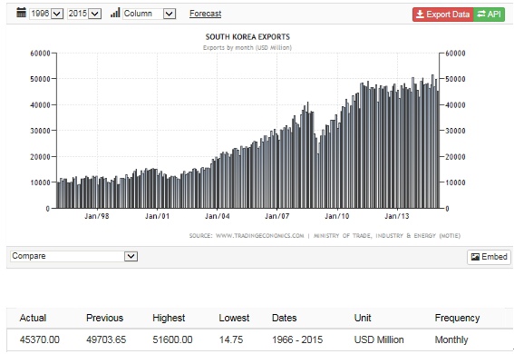
Task: Click the Frequency column header
Action: 457,318
